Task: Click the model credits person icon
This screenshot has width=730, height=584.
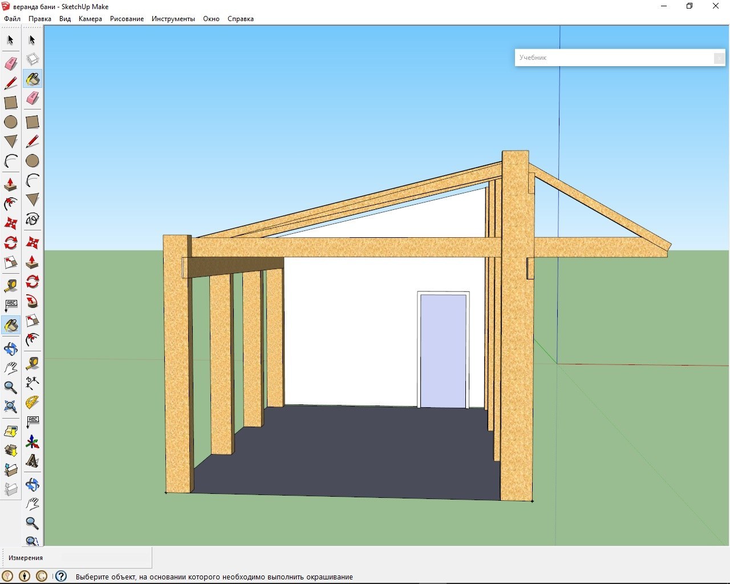Action: [x=25, y=577]
